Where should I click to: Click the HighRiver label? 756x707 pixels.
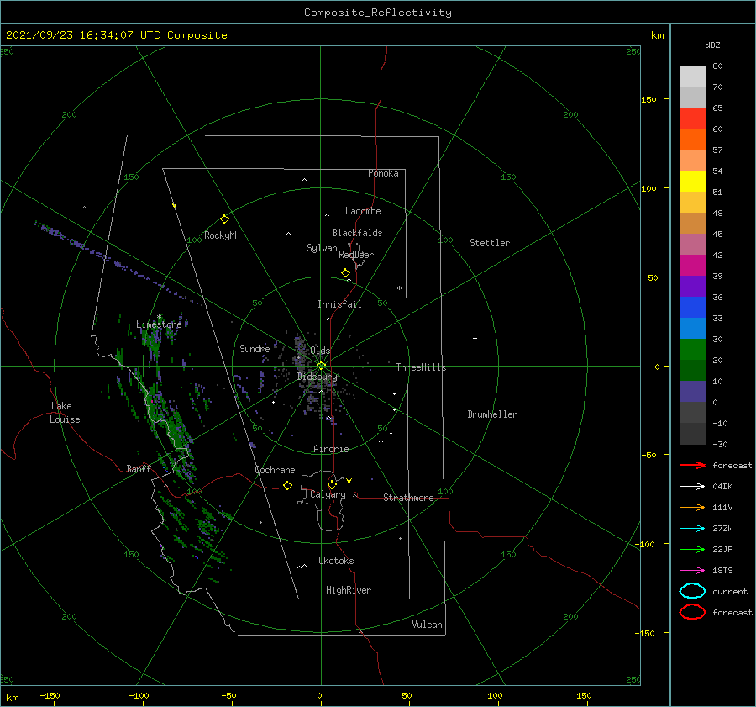[x=349, y=590]
